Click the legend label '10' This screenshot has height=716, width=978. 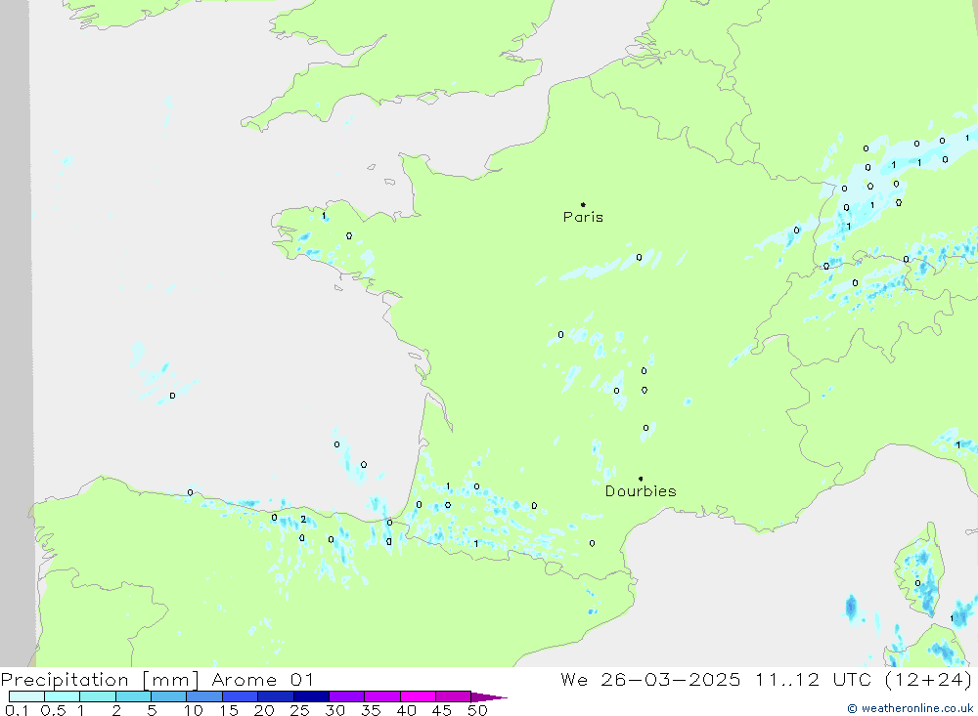[x=194, y=710]
